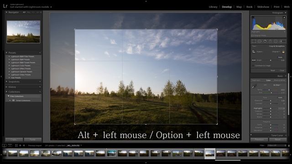
Task: Expand Lightroom Color Presets folder
Action: (x=9, y=66)
